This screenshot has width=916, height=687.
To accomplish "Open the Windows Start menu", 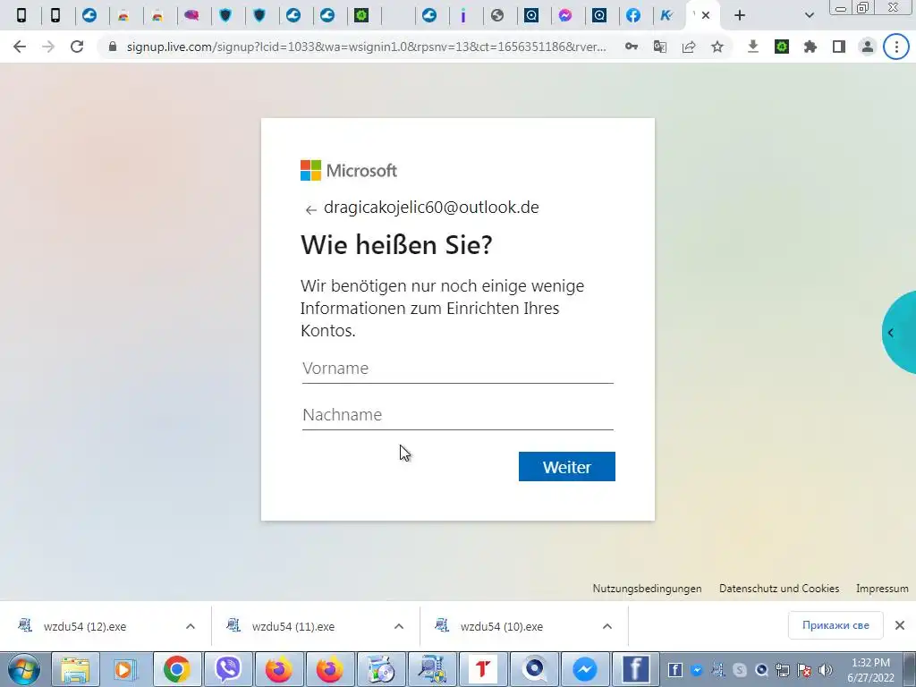I will 24,669.
